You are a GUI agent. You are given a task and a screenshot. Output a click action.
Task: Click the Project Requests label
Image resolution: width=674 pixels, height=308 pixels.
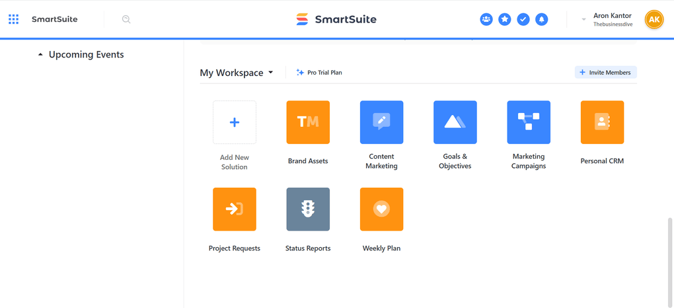[235, 249]
